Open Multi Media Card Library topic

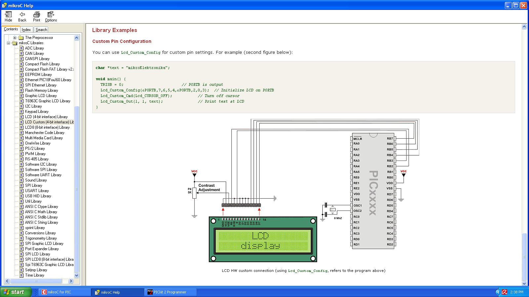[44, 138]
